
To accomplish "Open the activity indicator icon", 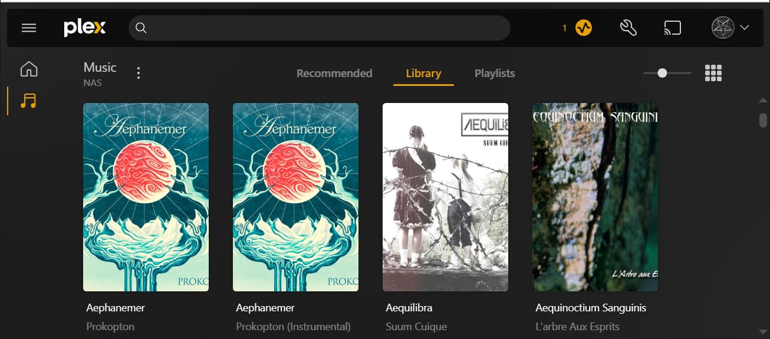I will tap(584, 28).
